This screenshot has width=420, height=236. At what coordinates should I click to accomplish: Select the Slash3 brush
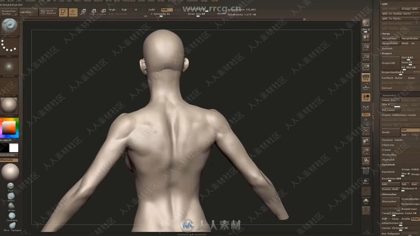11,196
